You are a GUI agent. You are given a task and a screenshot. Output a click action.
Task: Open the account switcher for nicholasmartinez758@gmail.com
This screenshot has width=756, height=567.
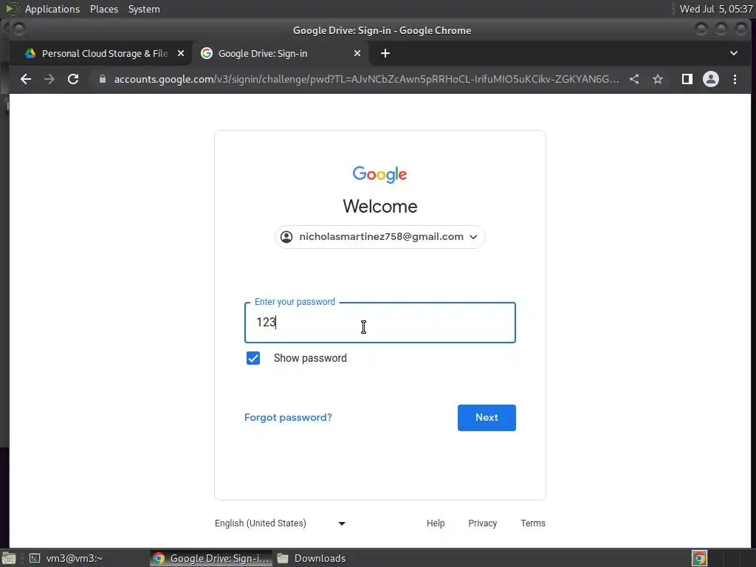(380, 237)
